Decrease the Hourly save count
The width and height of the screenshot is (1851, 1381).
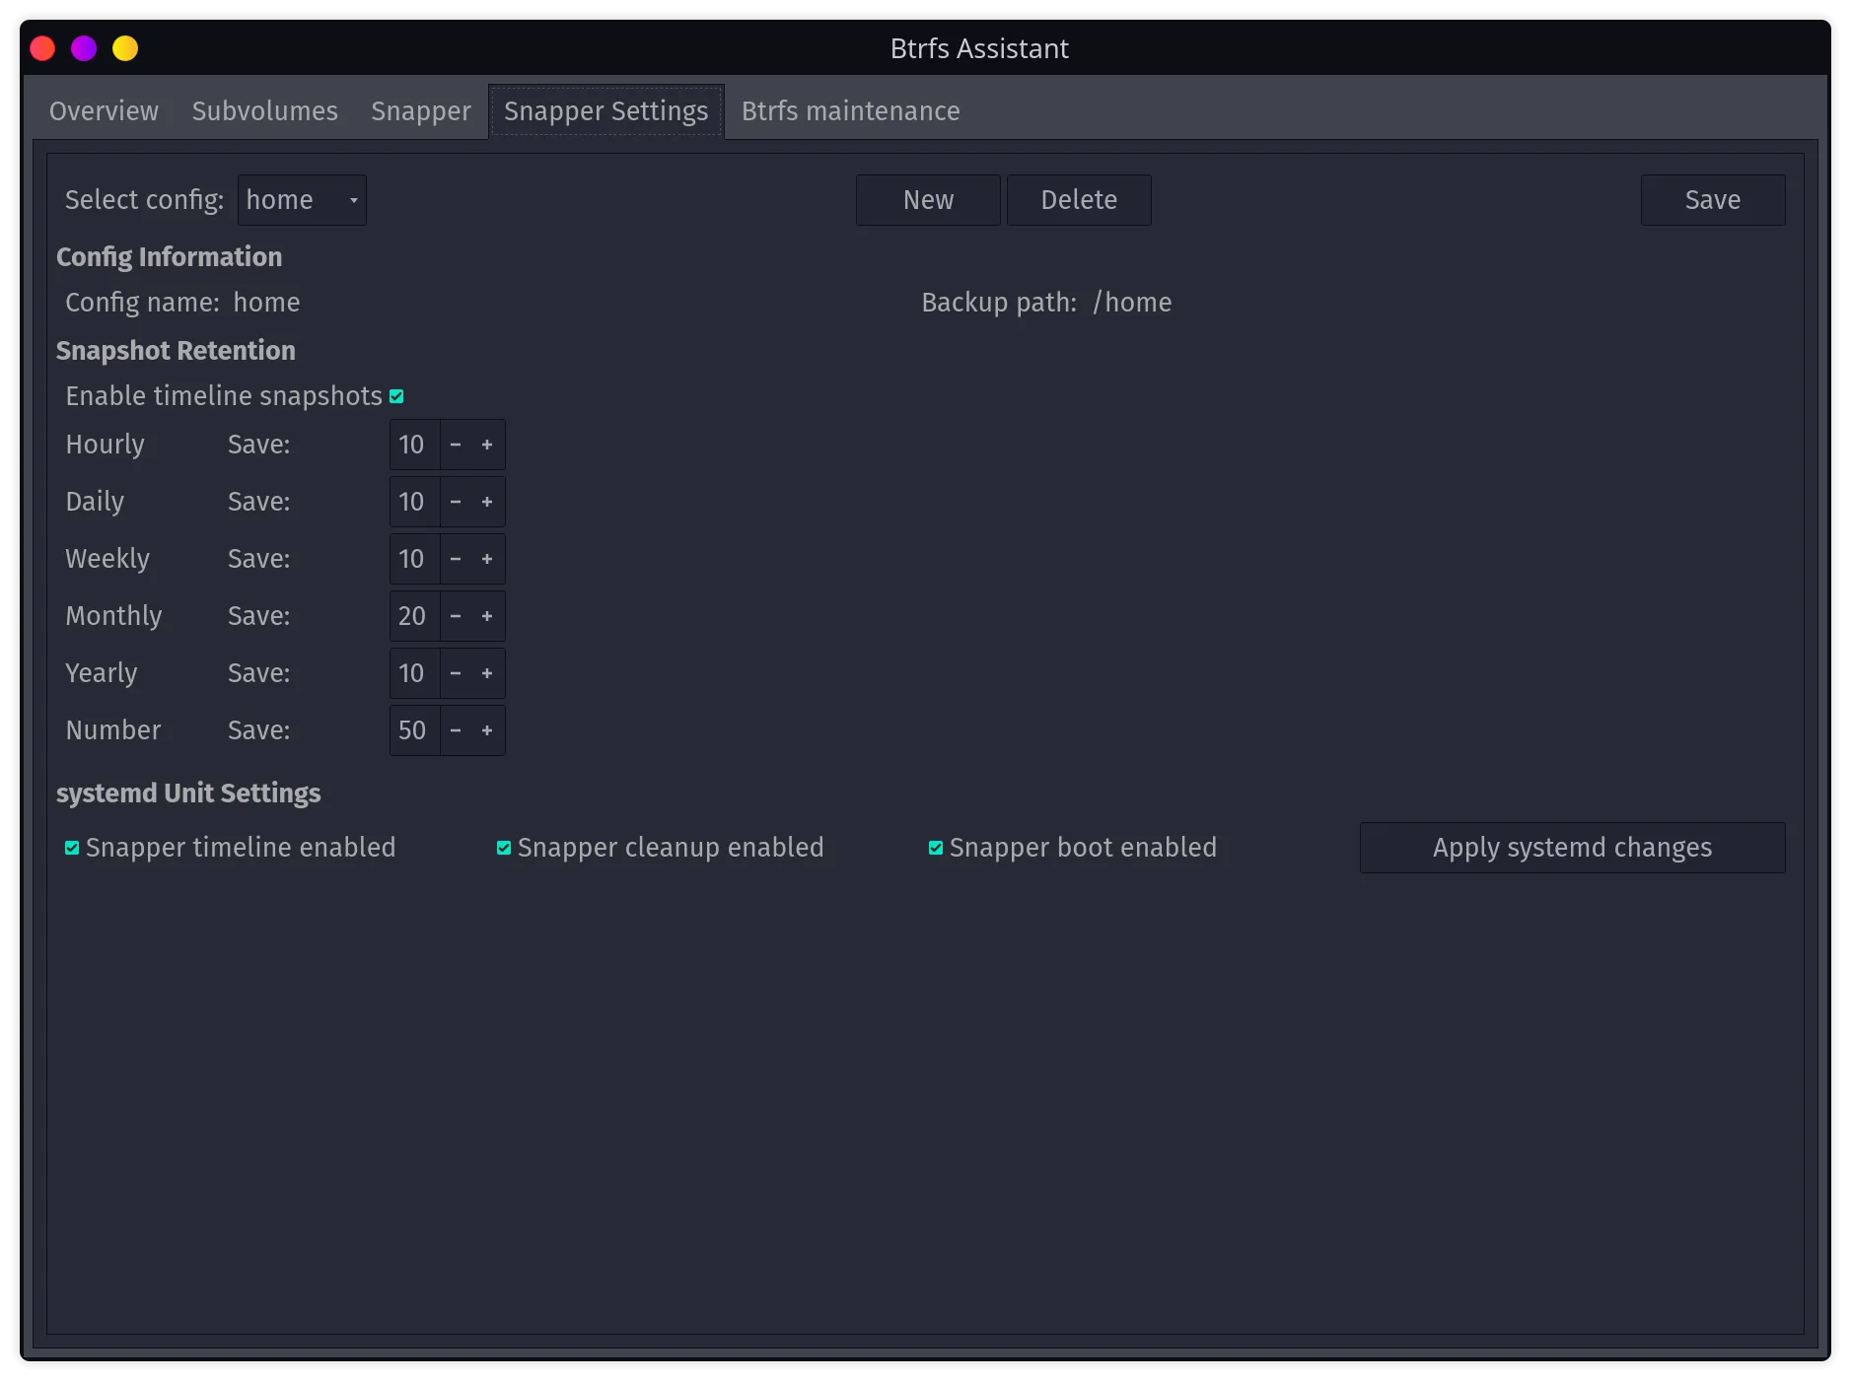(456, 445)
